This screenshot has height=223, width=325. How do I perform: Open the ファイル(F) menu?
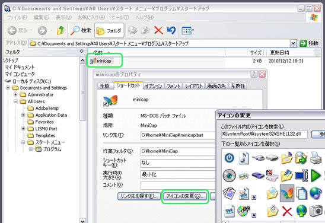[17, 18]
